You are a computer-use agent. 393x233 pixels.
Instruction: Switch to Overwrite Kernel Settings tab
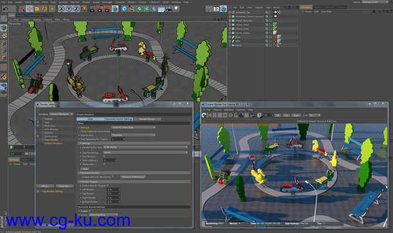[x=119, y=119]
